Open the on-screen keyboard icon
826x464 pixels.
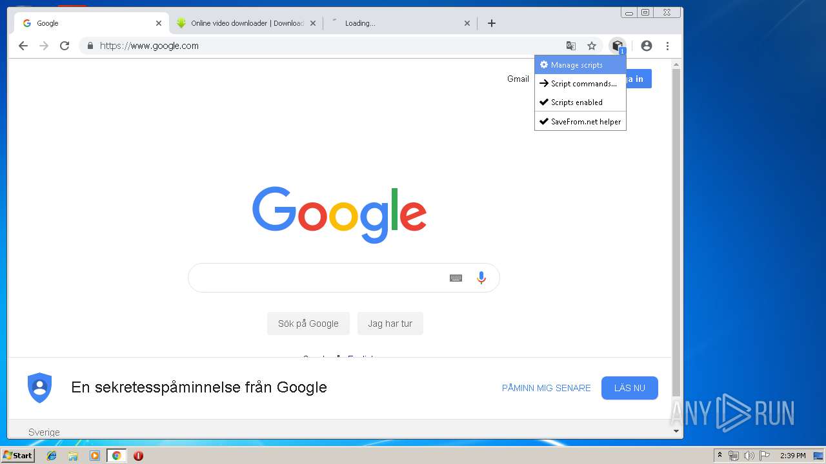456,278
